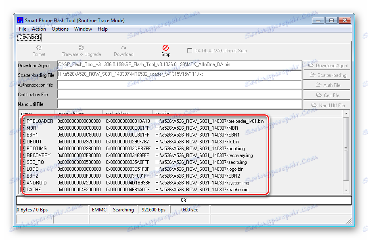Toggle the LOGO partition checkbox

[x=24, y=169]
